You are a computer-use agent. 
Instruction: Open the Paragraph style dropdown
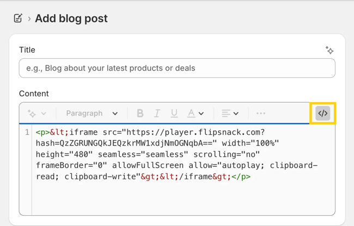(91, 114)
